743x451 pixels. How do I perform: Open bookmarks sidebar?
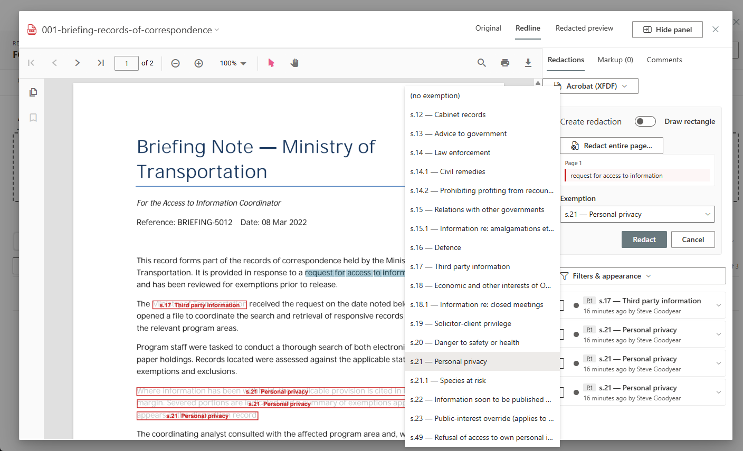tap(33, 118)
